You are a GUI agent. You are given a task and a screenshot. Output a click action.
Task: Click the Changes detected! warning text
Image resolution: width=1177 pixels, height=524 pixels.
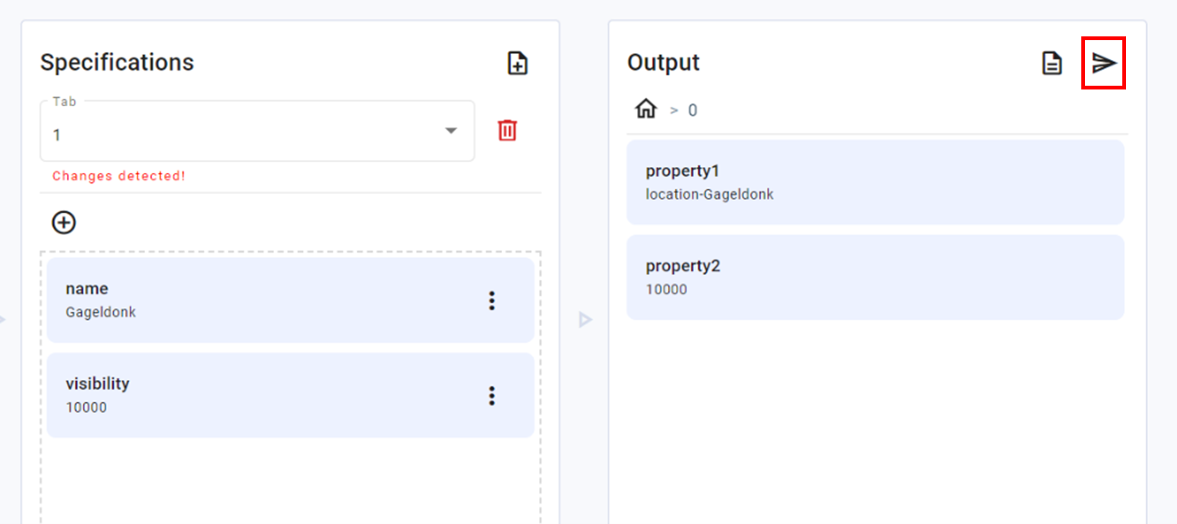(x=118, y=176)
